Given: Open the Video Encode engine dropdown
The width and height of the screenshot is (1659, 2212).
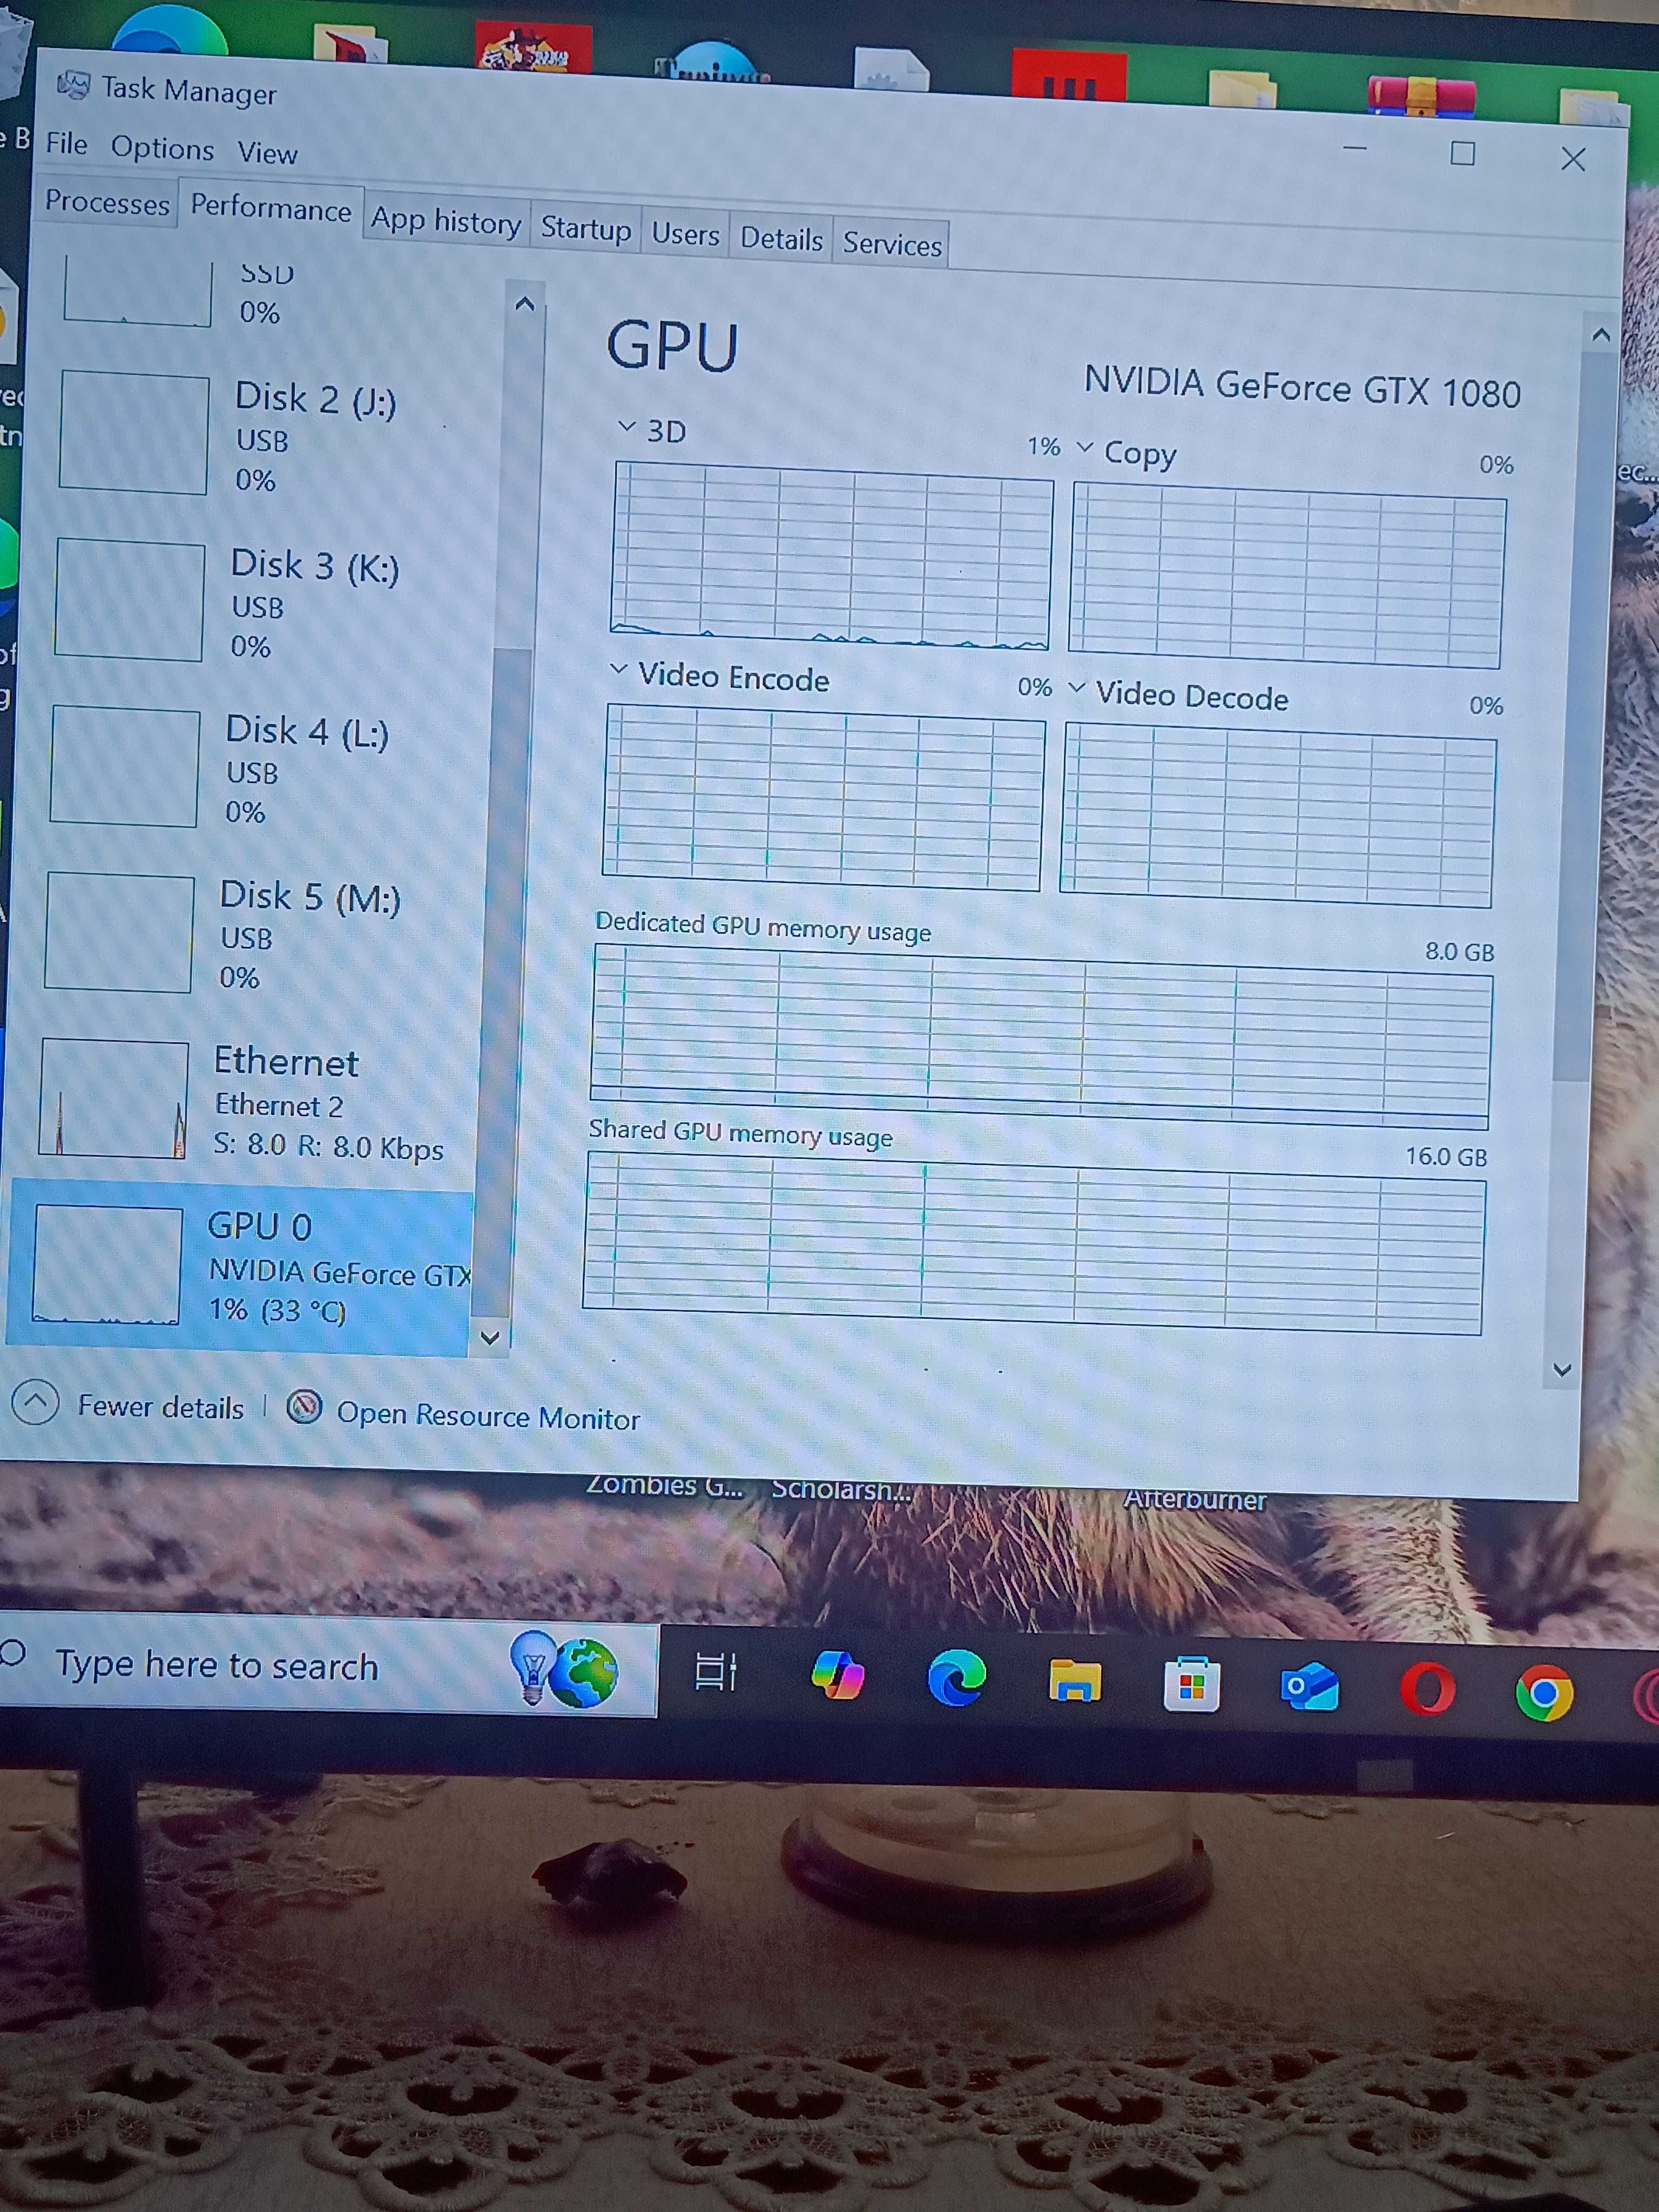Looking at the screenshot, I should click(619, 669).
